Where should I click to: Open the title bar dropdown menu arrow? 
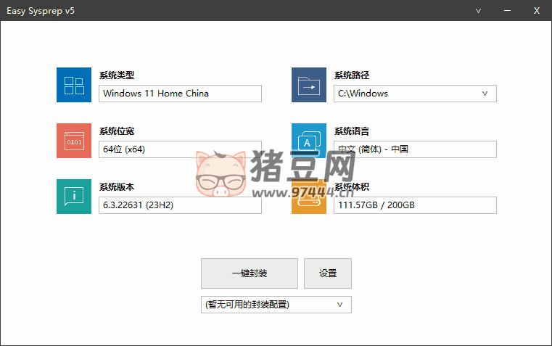pos(478,11)
